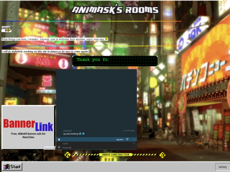The height and width of the screenshot is (172, 230).
Task: Click the 'infinity' clock box in taskbar
Action: 222,167
